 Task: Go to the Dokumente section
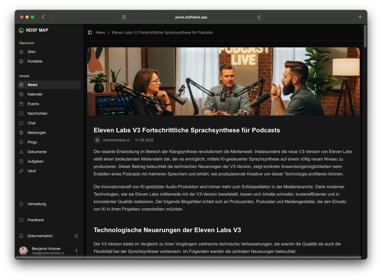pyautogui.click(x=49, y=152)
